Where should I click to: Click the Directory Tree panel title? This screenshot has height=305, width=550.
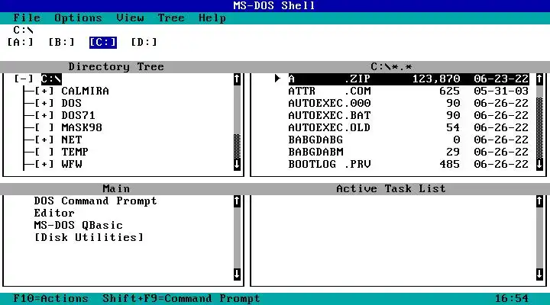(x=116, y=66)
